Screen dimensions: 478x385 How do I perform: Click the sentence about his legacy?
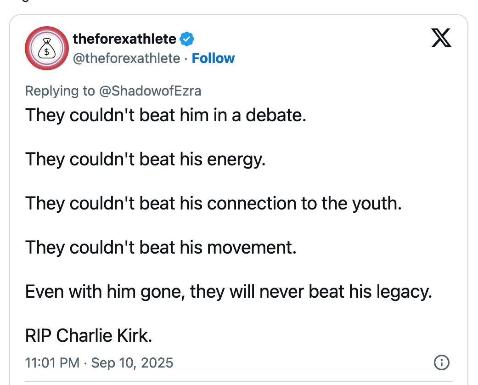(x=228, y=291)
